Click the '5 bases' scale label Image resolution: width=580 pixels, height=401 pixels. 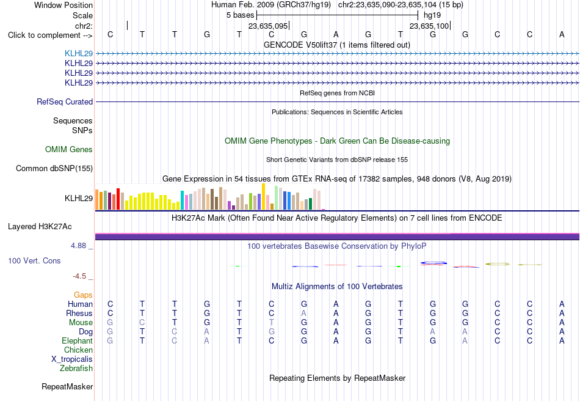pyautogui.click(x=240, y=15)
